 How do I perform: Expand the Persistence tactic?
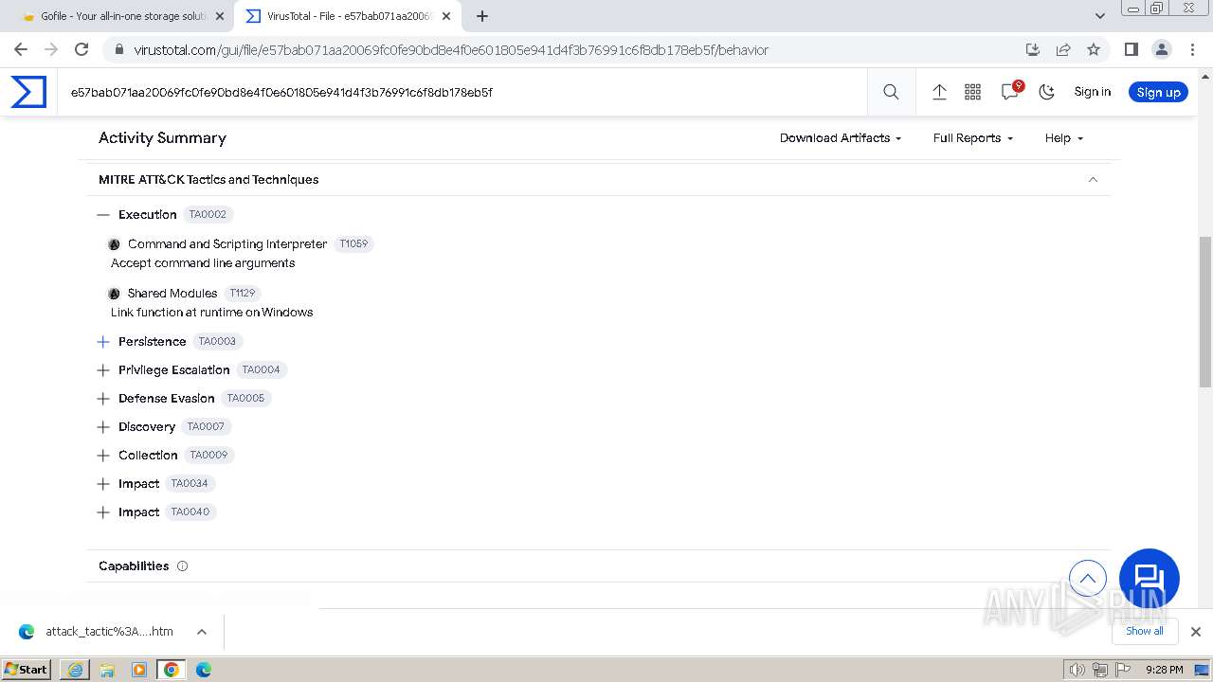pos(103,341)
